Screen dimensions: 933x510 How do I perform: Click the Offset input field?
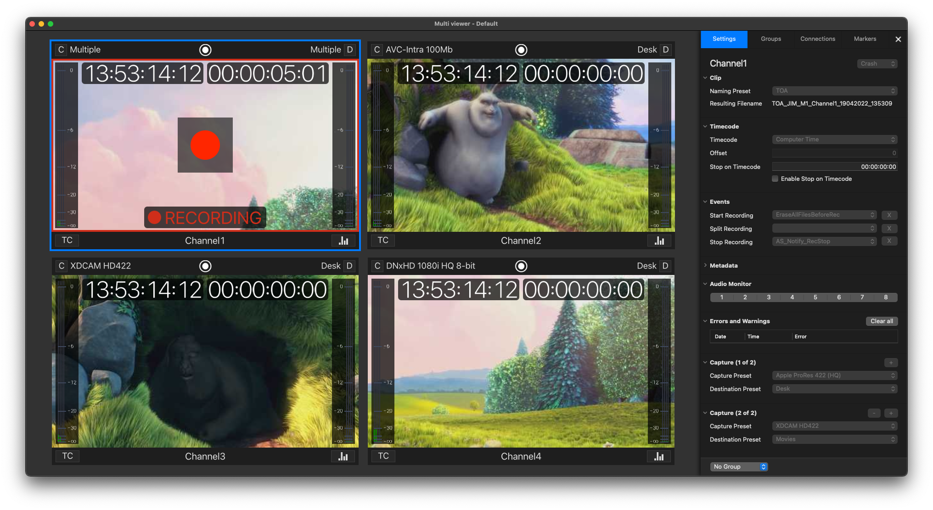coord(835,153)
